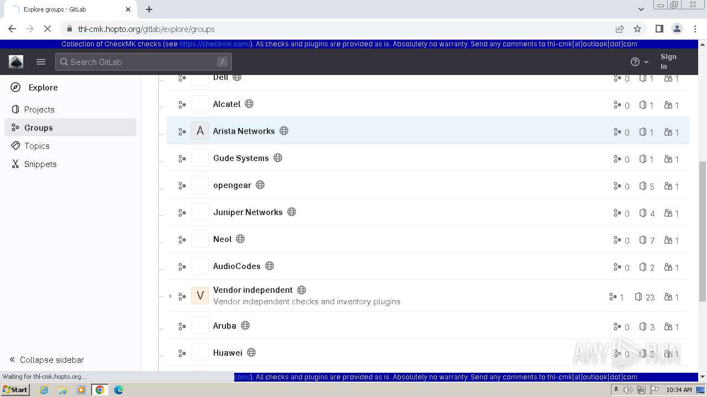Click the Arista Networks avatar letter A
707x397 pixels.
[200, 131]
